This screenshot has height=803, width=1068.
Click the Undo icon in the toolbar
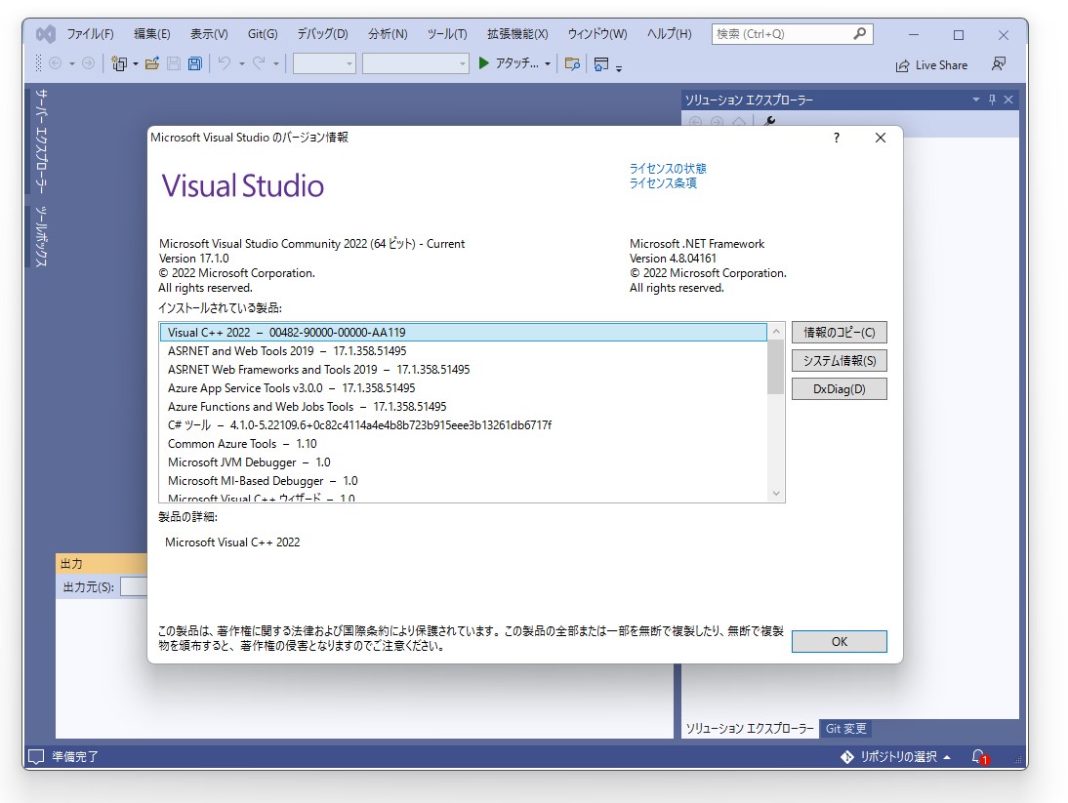coord(226,63)
